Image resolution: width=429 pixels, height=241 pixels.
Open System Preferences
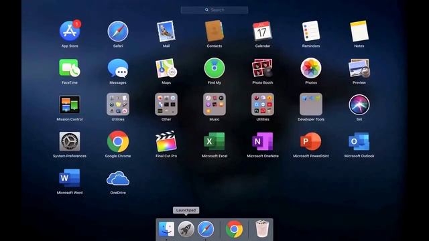pos(70,141)
